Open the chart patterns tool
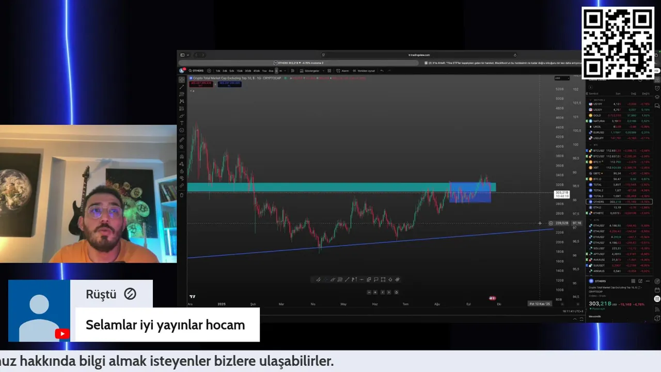This screenshot has height=372, width=661. 182,101
